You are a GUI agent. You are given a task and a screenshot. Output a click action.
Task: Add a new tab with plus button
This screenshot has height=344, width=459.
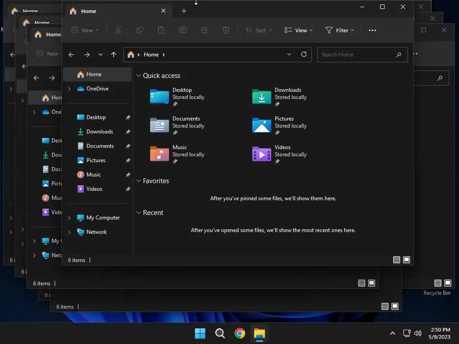click(x=184, y=11)
